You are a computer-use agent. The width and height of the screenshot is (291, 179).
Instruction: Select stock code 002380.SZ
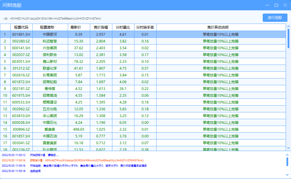(21, 41)
